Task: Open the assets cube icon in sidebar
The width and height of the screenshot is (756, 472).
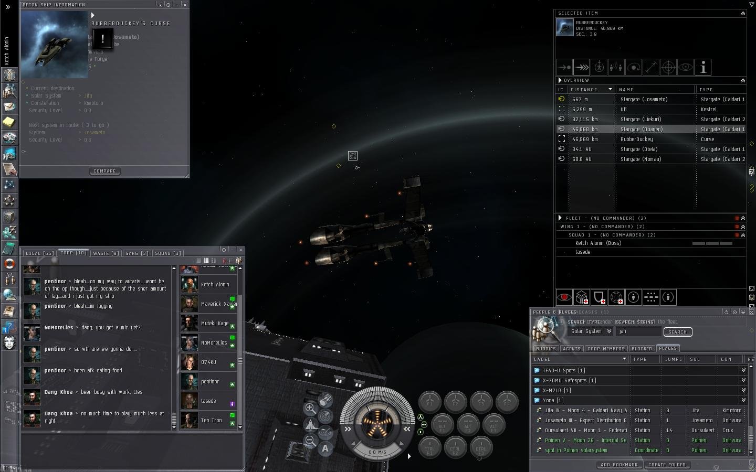Action: point(9,216)
